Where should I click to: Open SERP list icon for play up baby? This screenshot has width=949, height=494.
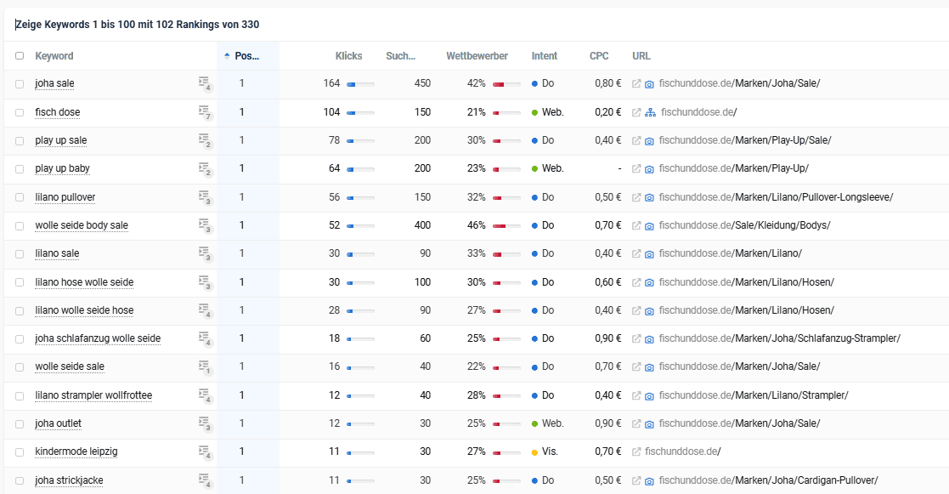coord(205,168)
